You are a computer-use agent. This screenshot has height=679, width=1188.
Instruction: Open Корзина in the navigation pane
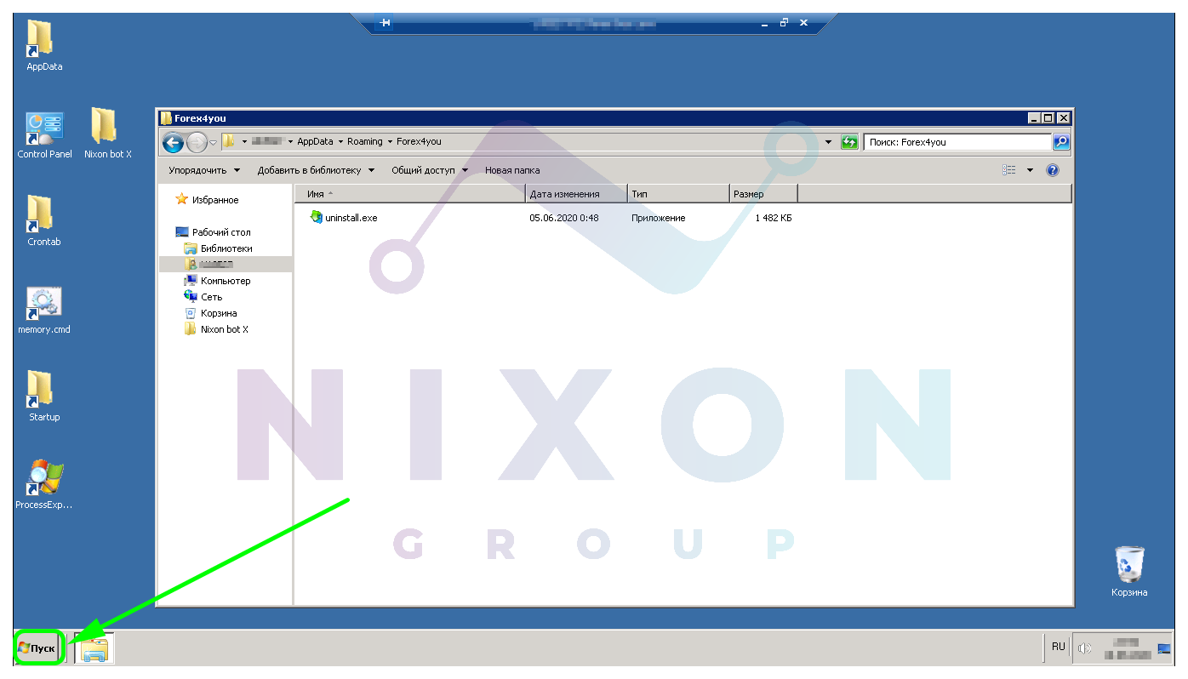(x=211, y=313)
